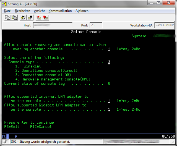The width and height of the screenshot is (177, 146).
Task: Click the Copy icon in the toolbar
Action: [x=7, y=18]
